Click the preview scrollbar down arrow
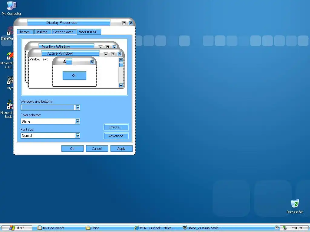310x232 pixels. [x=121, y=85]
